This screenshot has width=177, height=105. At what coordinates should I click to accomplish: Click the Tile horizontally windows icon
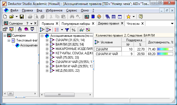[113, 17]
